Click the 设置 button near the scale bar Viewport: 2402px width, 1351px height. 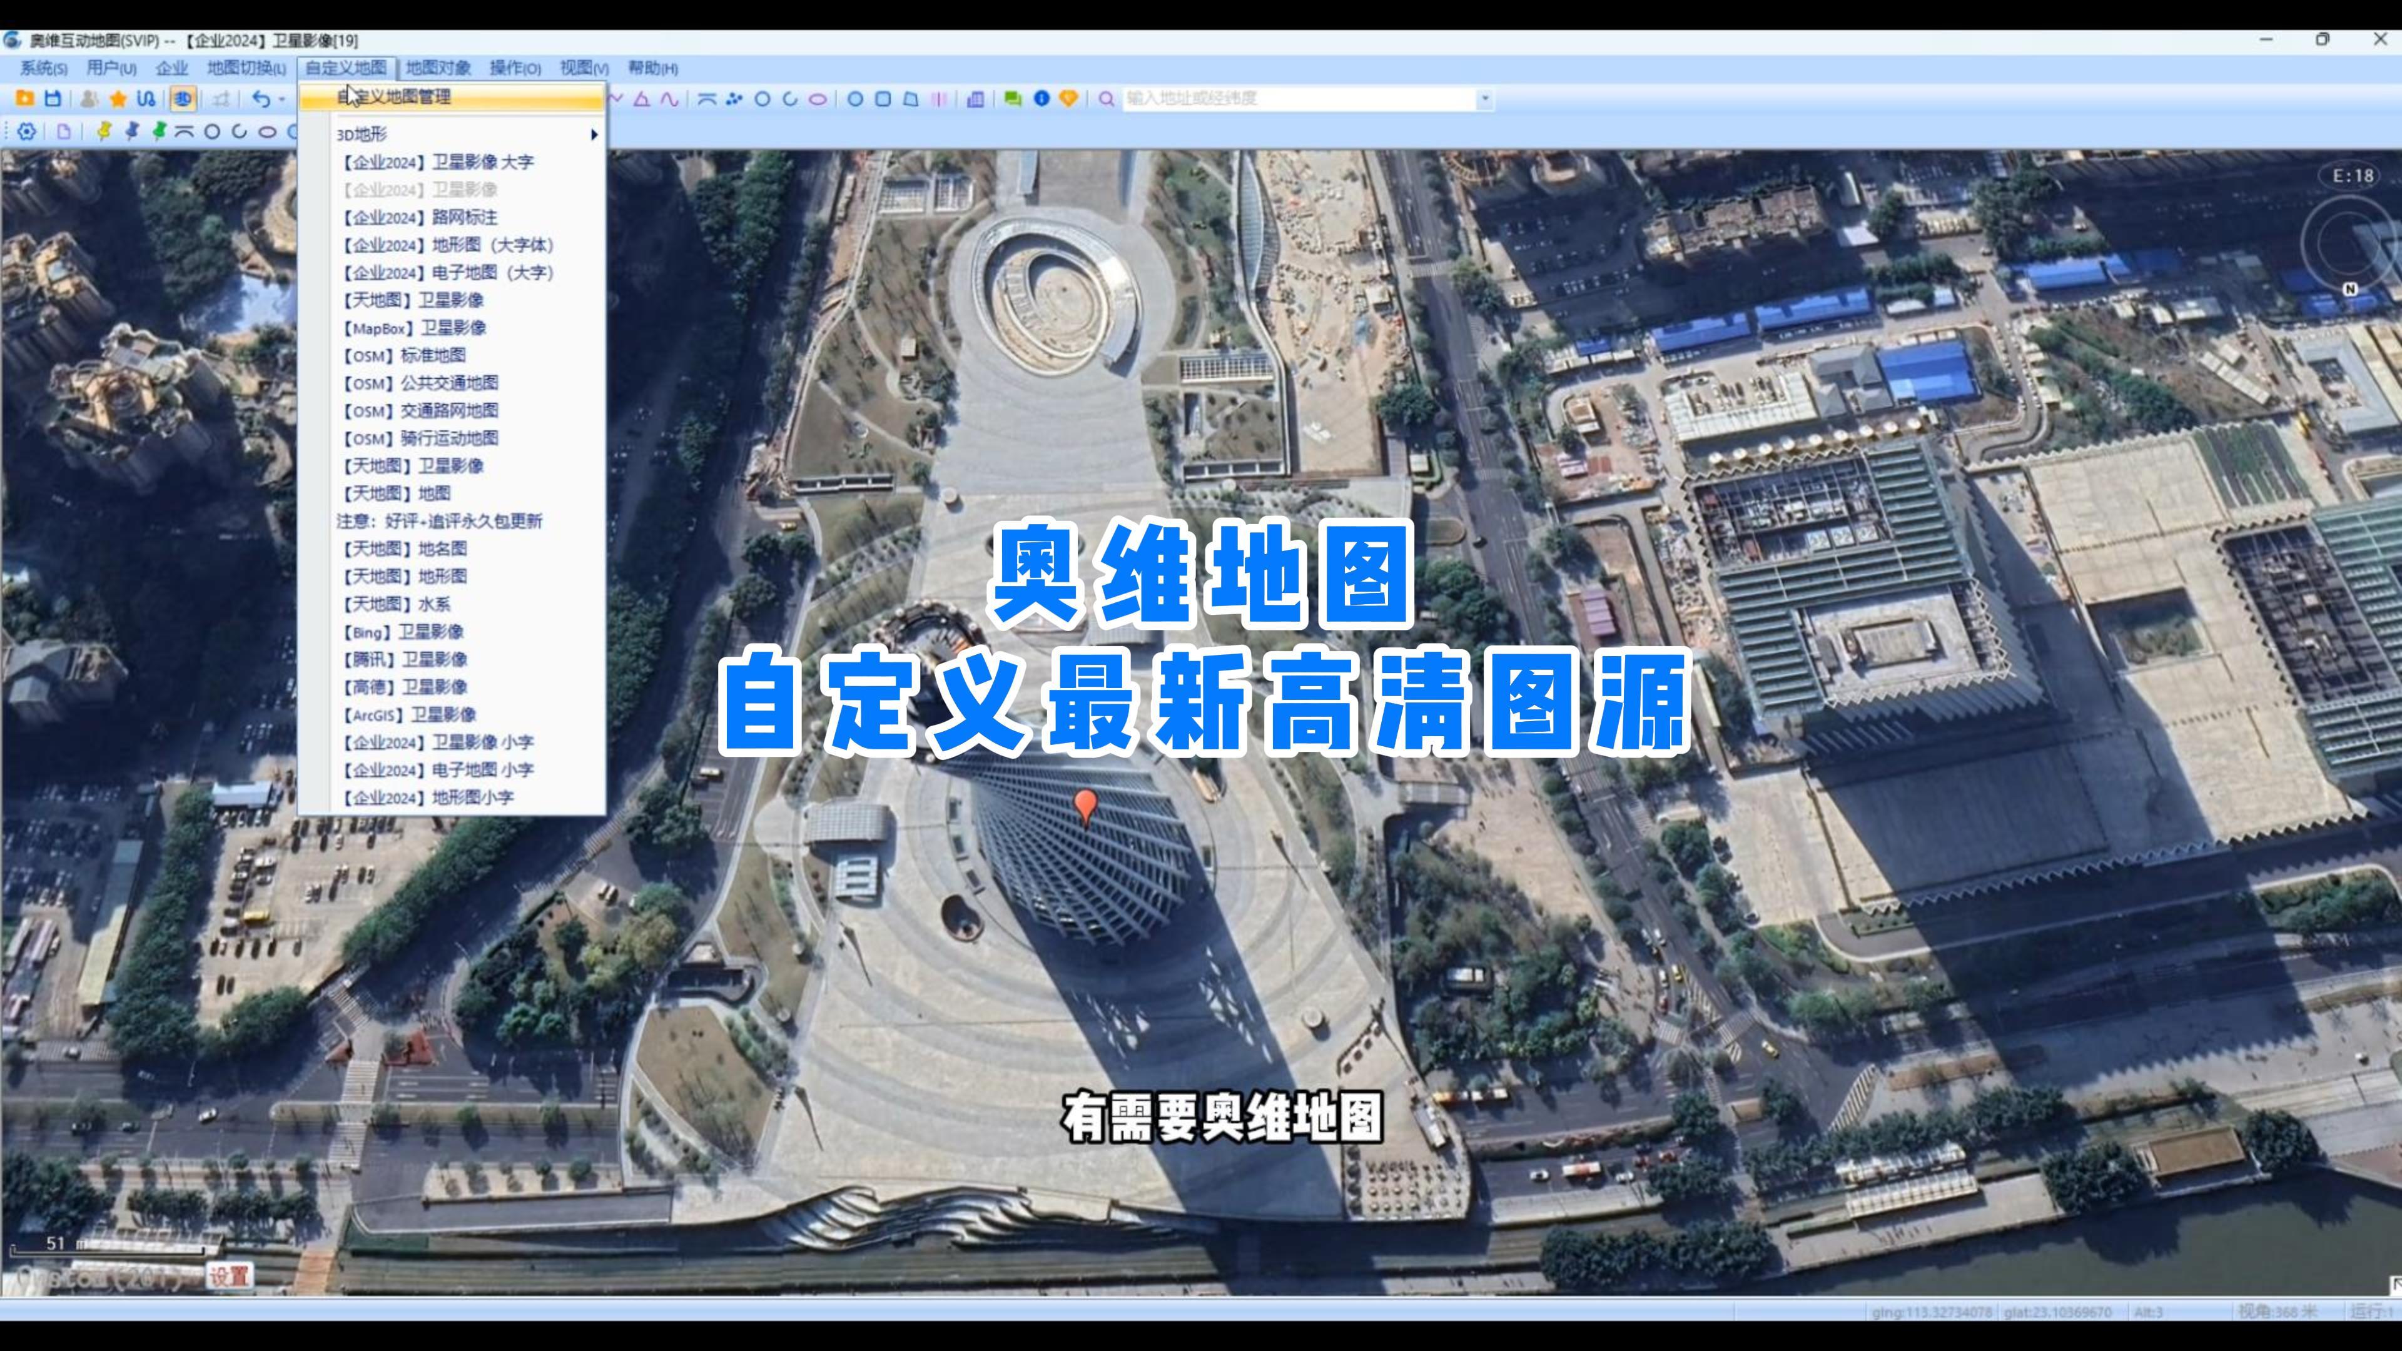pyautogui.click(x=228, y=1275)
